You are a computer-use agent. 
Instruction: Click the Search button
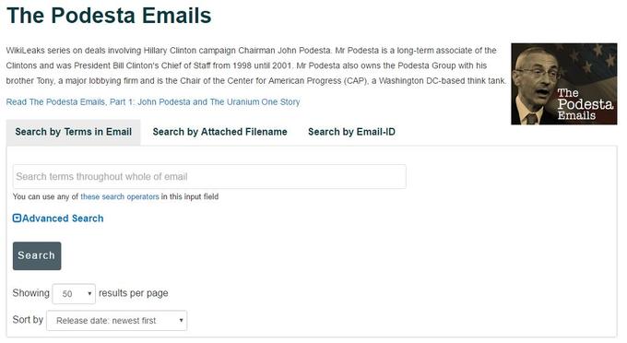tap(37, 255)
